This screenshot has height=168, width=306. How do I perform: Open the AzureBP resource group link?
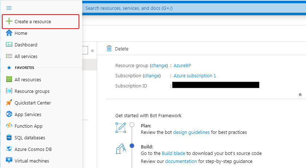[x=182, y=66]
